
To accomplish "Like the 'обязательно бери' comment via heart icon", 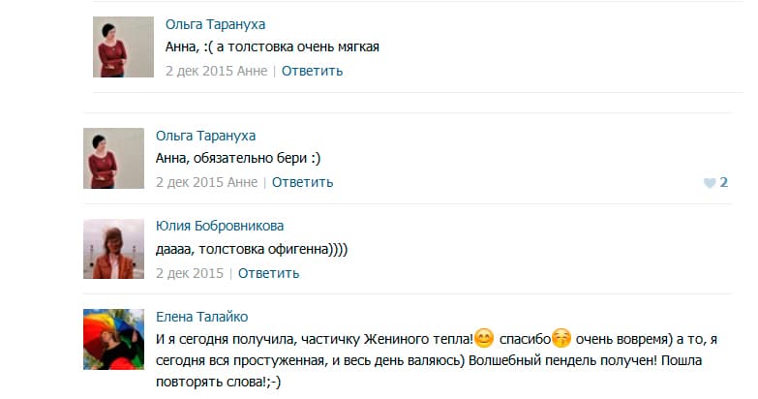I will 710,182.
